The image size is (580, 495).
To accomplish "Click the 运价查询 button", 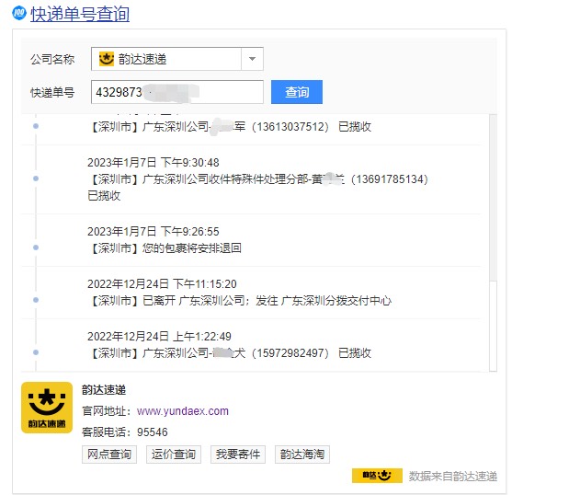I will 173,455.
